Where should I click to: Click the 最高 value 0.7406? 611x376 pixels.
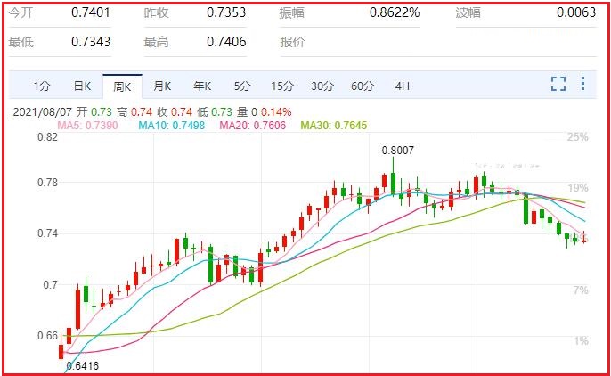coord(226,41)
